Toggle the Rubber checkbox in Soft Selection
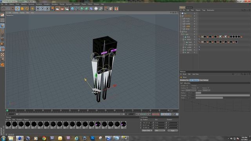Screen dimensions: 251x141 [198, 88]
